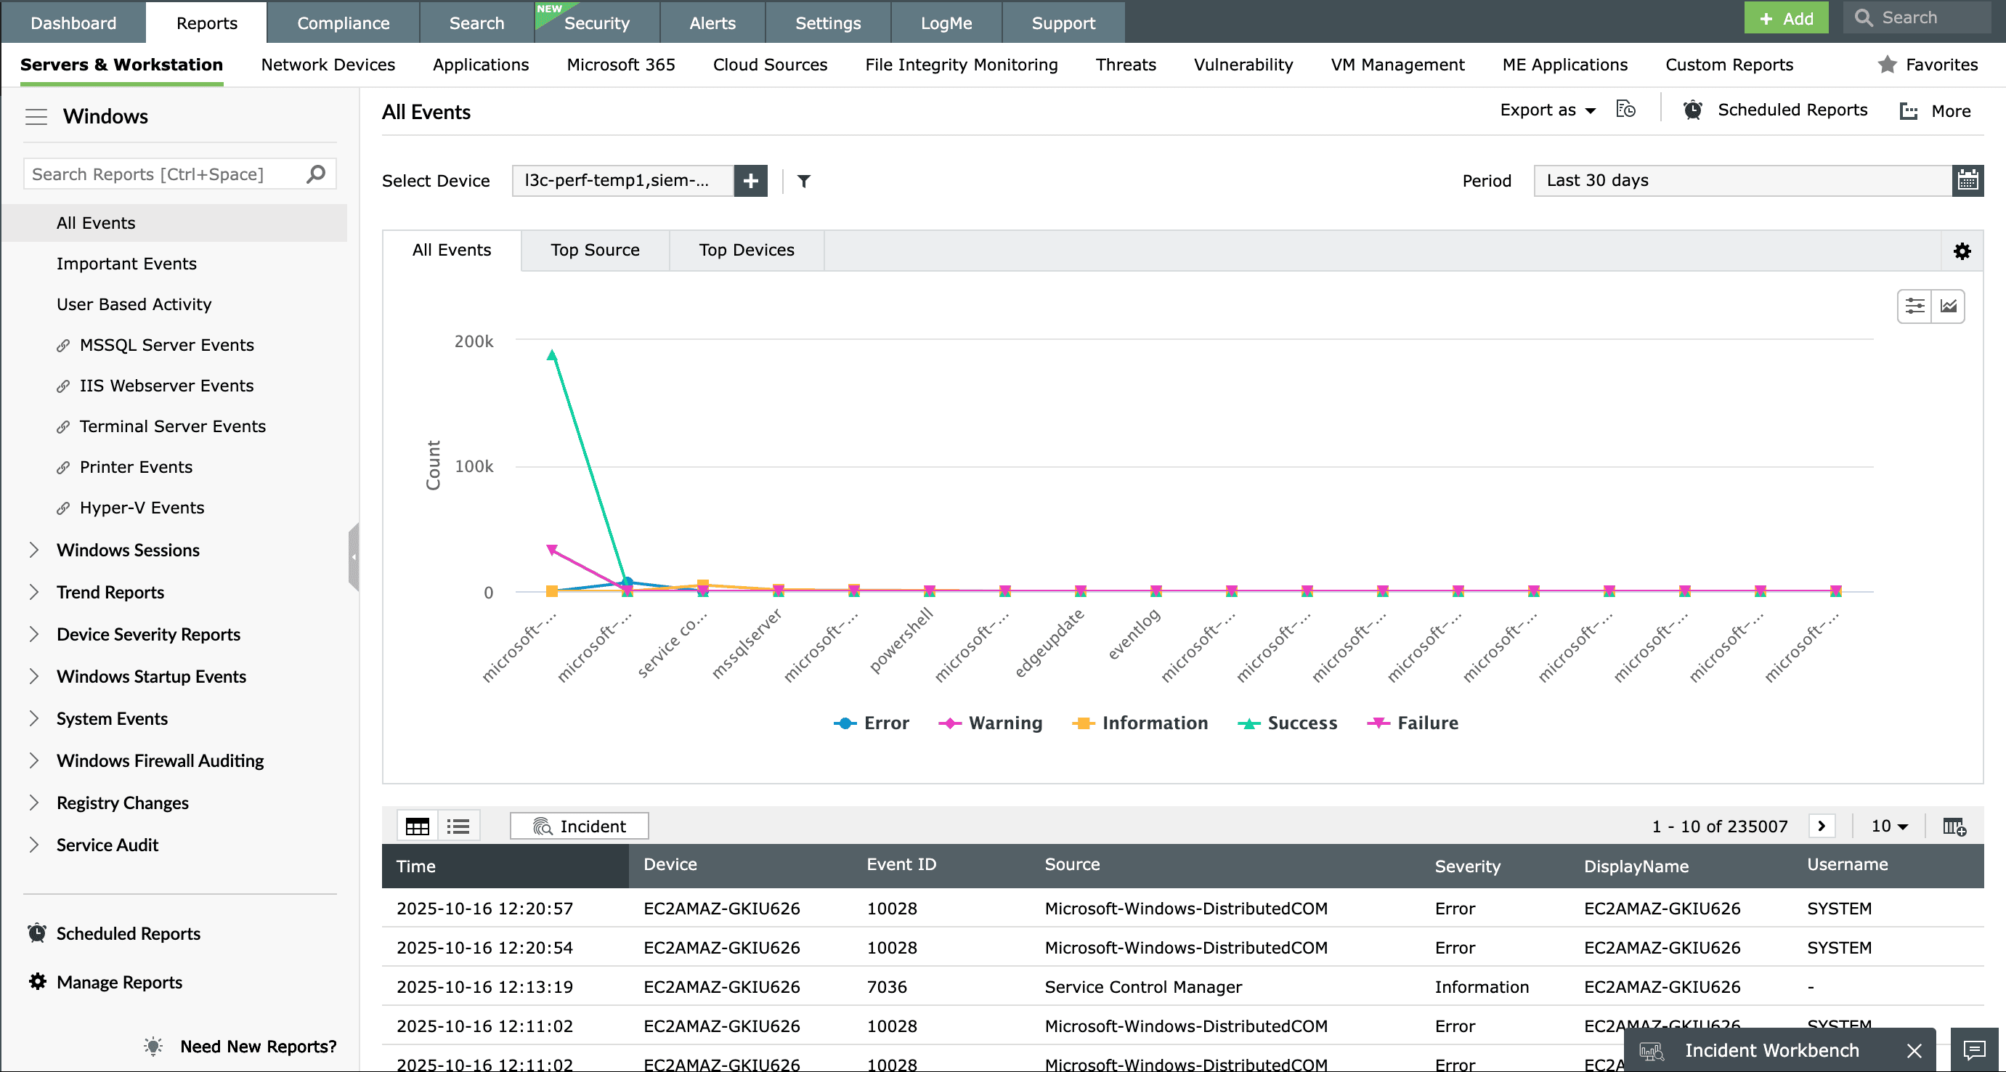Open the period calendar picker
2006x1072 pixels.
[1969, 180]
